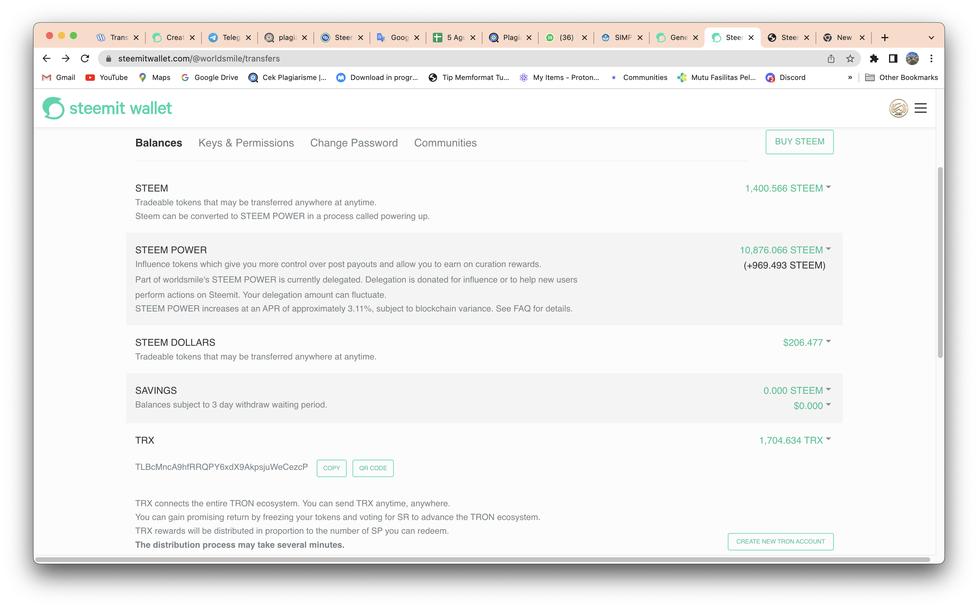978x608 pixels.
Task: Show the tab search chevron list
Action: [931, 38]
